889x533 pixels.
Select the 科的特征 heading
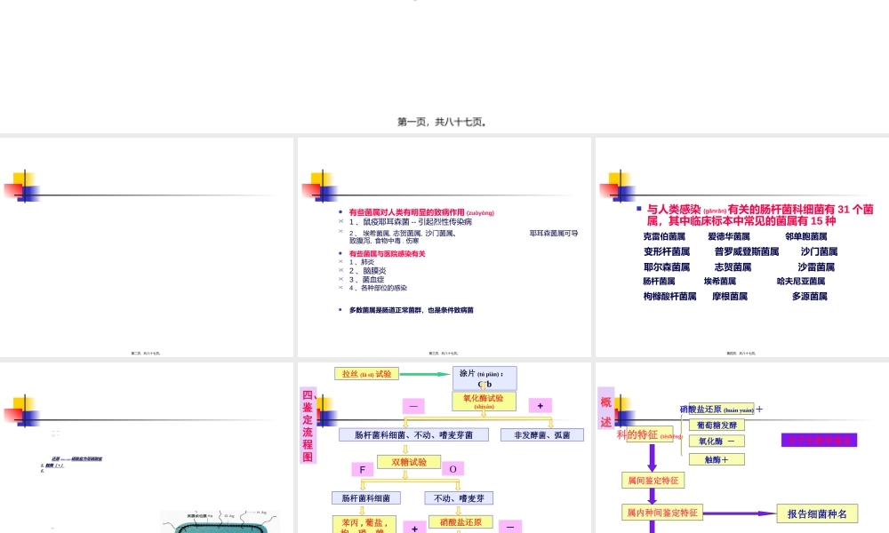(x=648, y=435)
